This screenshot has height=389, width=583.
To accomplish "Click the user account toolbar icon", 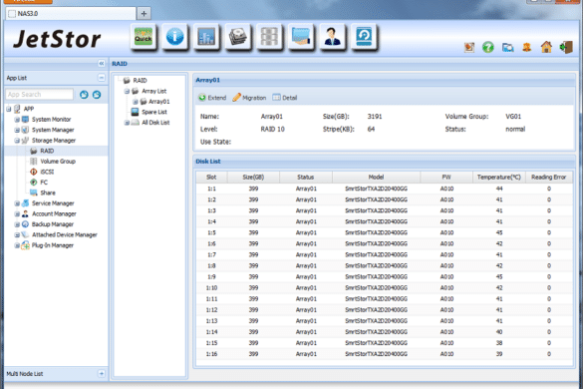I will [x=333, y=37].
